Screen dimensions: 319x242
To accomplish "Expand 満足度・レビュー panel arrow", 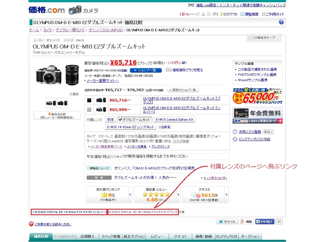I will click(179, 195).
